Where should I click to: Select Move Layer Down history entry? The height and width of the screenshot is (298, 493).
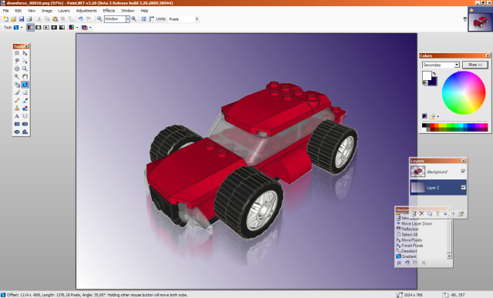click(x=416, y=223)
